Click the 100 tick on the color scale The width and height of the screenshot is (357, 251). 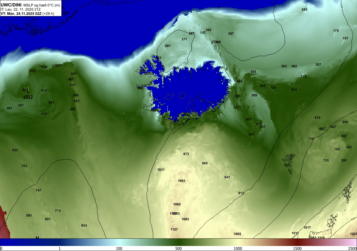[119, 248]
